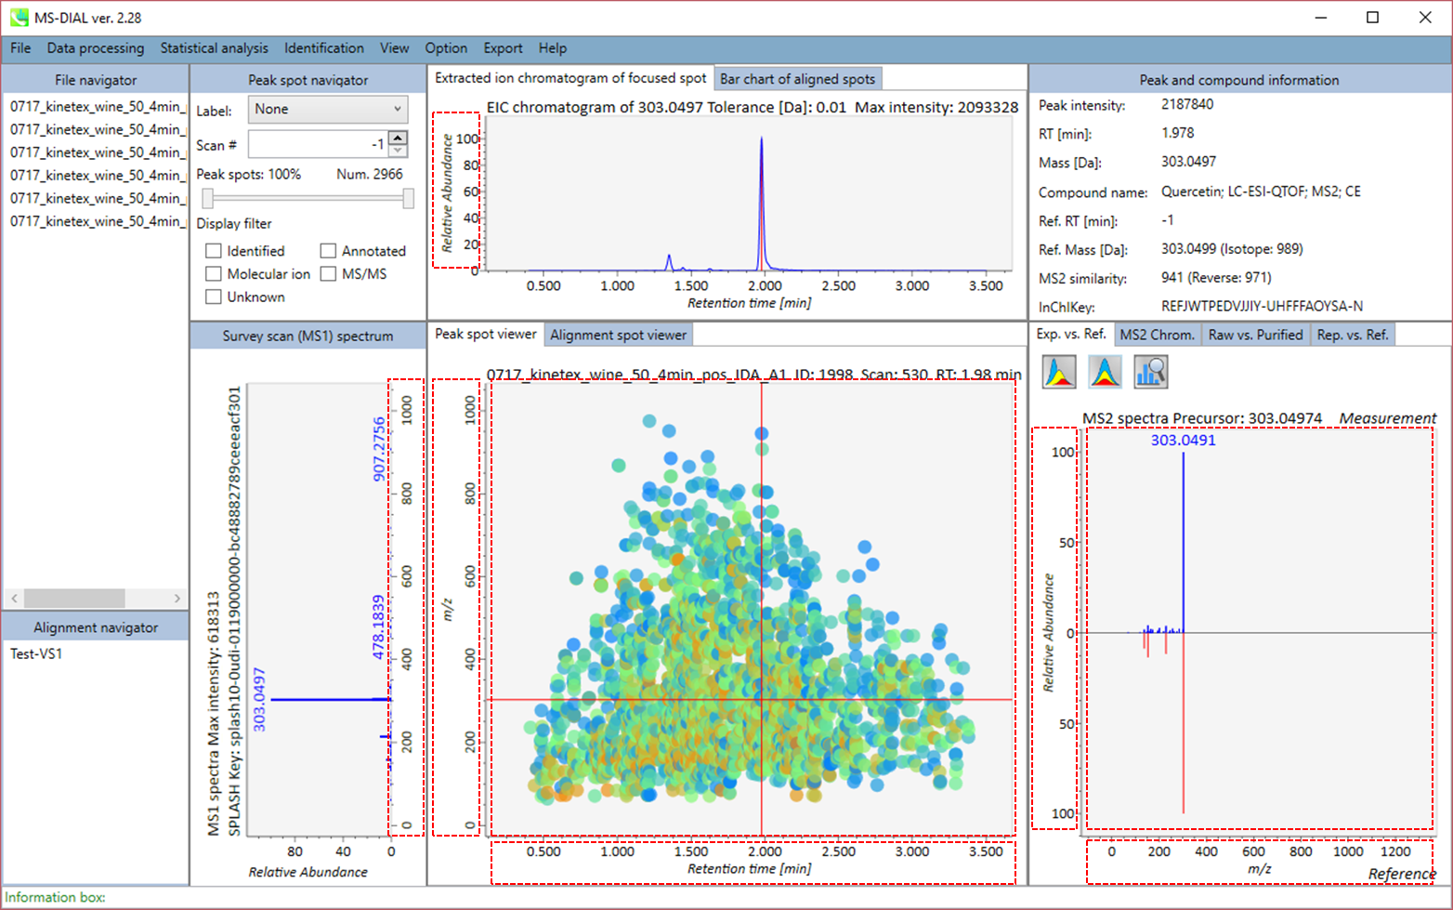This screenshot has width=1453, height=910.
Task: Click the upper handle of Peak spots slider
Action: tap(408, 198)
